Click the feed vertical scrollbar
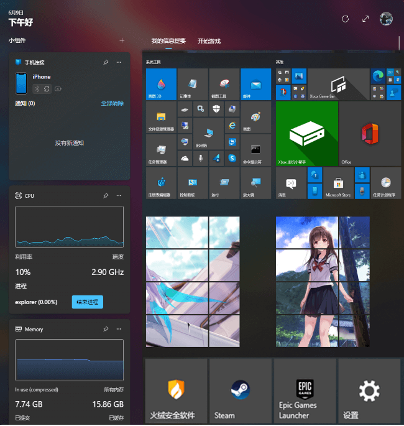This screenshot has height=426, width=404. point(400,43)
